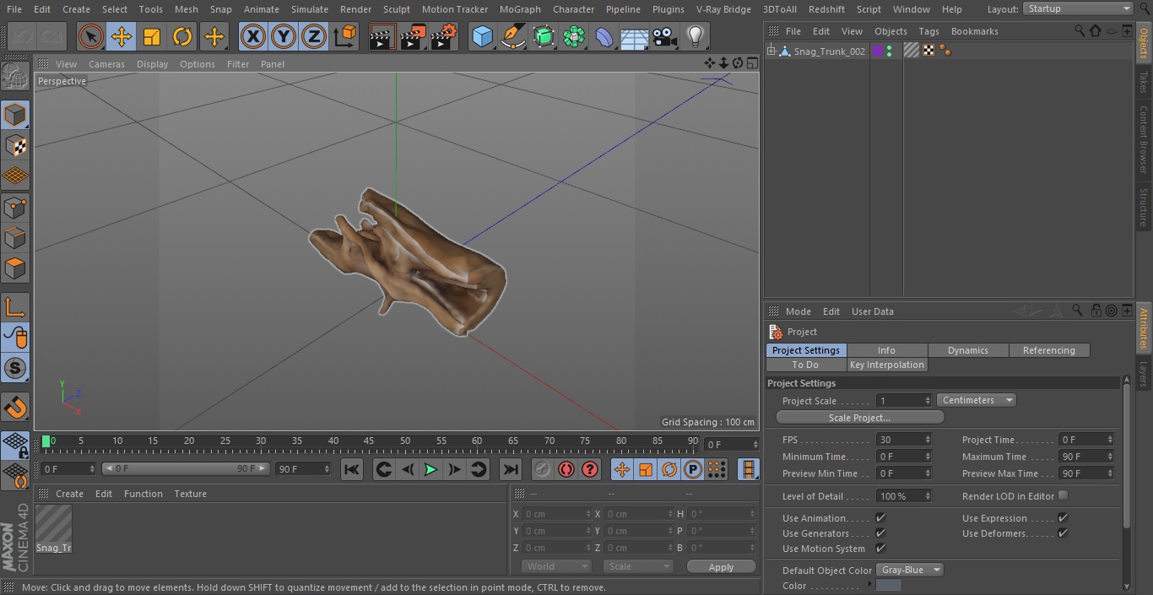The width and height of the screenshot is (1153, 595).
Task: Open the Scale mode dropdown
Action: [638, 566]
